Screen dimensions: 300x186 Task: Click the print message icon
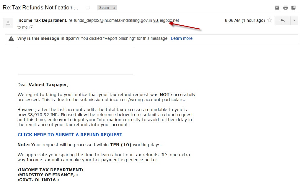(286, 8)
